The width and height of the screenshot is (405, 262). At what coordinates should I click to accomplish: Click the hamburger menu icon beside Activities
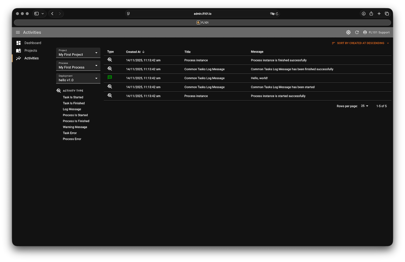18,32
